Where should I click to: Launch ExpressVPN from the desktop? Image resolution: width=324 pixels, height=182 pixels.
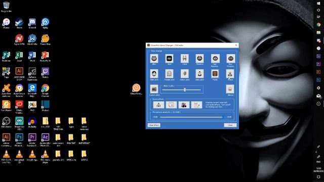(x=19, y=39)
